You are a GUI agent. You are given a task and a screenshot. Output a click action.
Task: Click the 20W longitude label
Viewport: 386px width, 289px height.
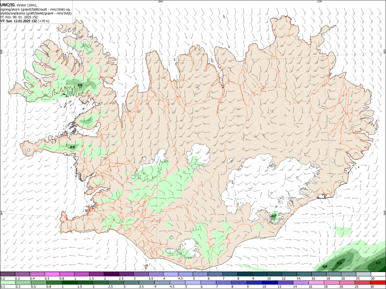(160, 2)
